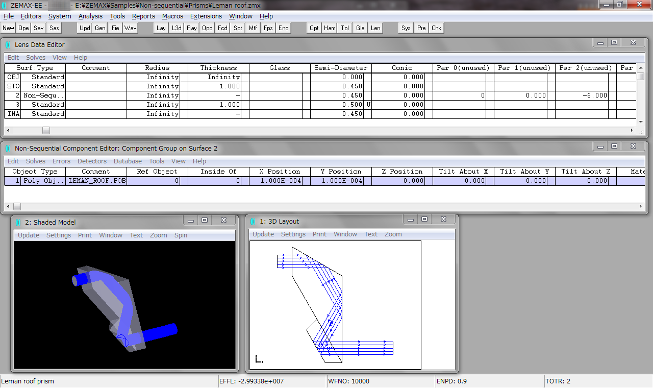Click the New toolbar button
Screen dimensions: 653x388
click(8, 28)
